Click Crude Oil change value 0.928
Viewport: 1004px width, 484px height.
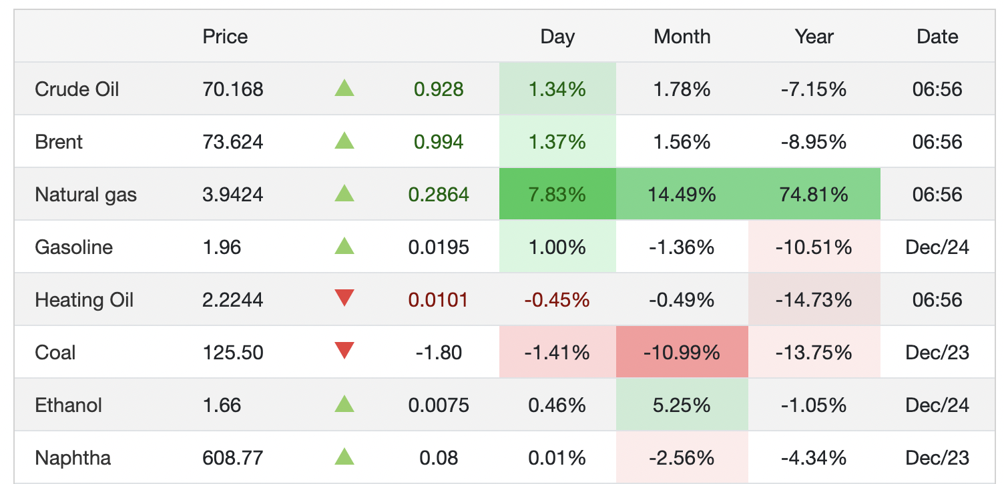tap(439, 89)
